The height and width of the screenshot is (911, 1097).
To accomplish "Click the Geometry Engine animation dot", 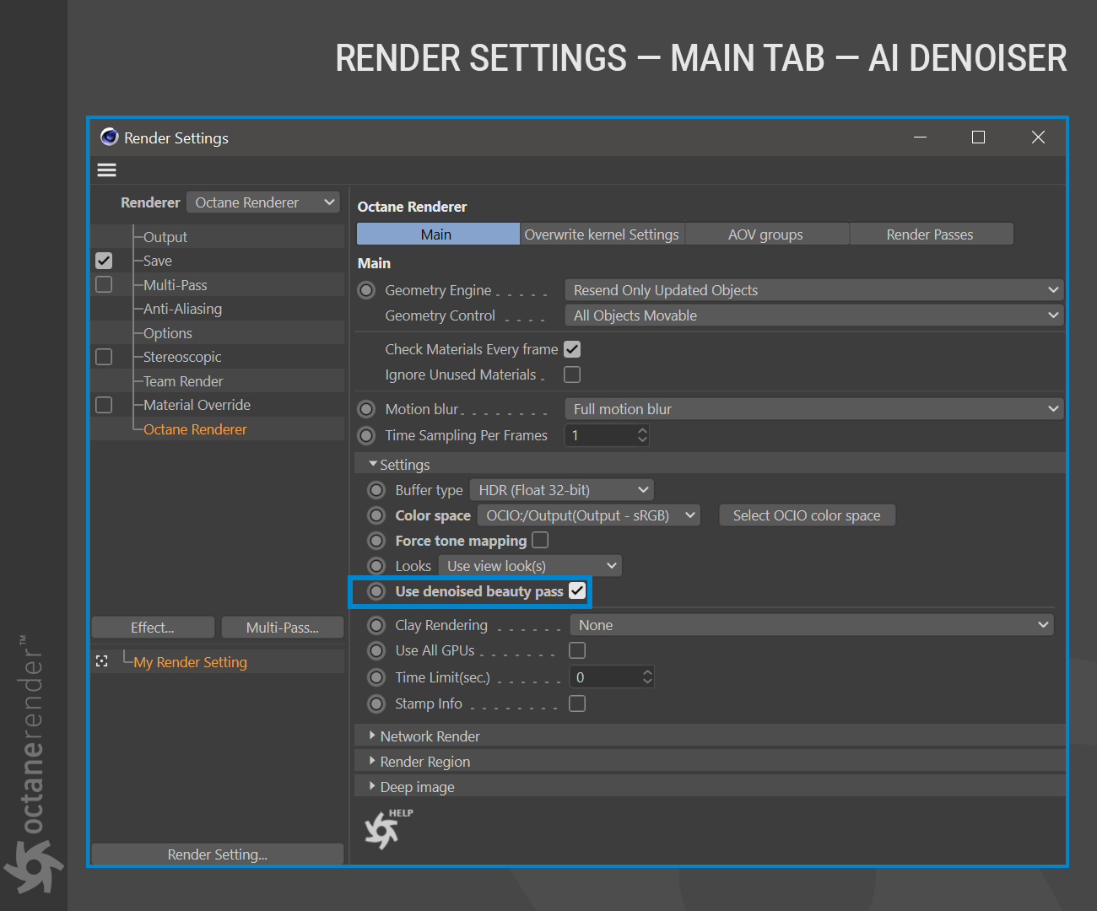I will point(366,290).
